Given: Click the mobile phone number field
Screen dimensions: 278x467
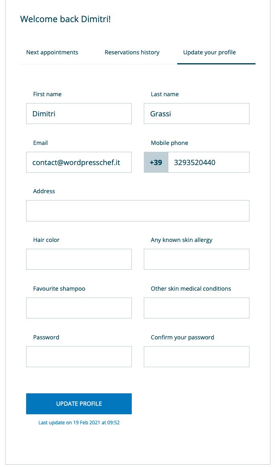Looking at the screenshot, I should tap(208, 162).
